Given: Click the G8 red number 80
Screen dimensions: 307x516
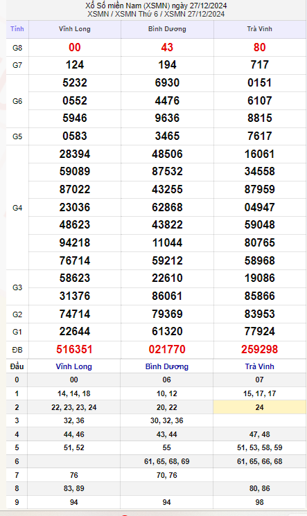Looking at the screenshot, I should click(260, 47).
